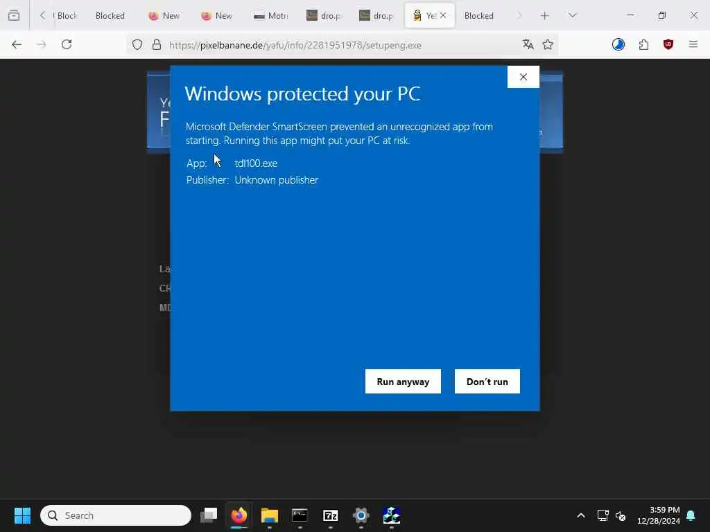Open Task View on taskbar
Image resolution: width=710 pixels, height=532 pixels.
(209, 515)
